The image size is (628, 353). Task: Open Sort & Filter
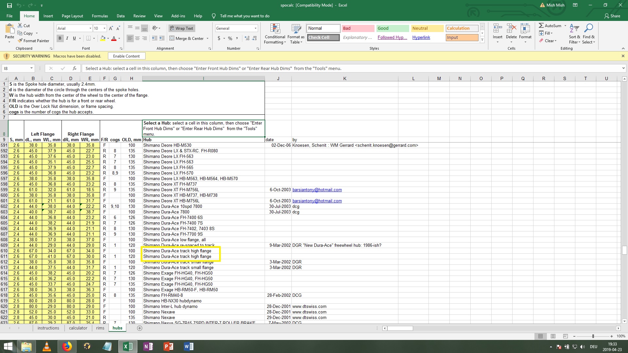[x=574, y=34]
